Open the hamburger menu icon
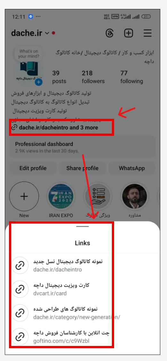This screenshot has width=167, height=361. coord(148,33)
